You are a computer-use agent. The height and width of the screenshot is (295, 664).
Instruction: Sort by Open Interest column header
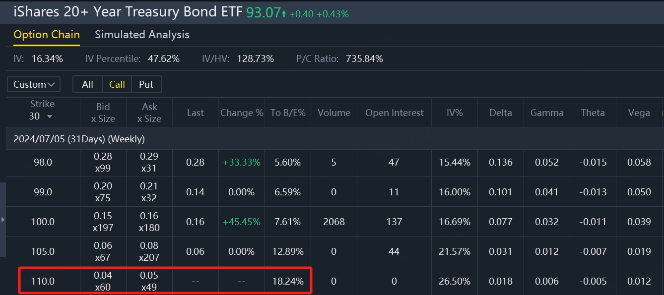(395, 113)
